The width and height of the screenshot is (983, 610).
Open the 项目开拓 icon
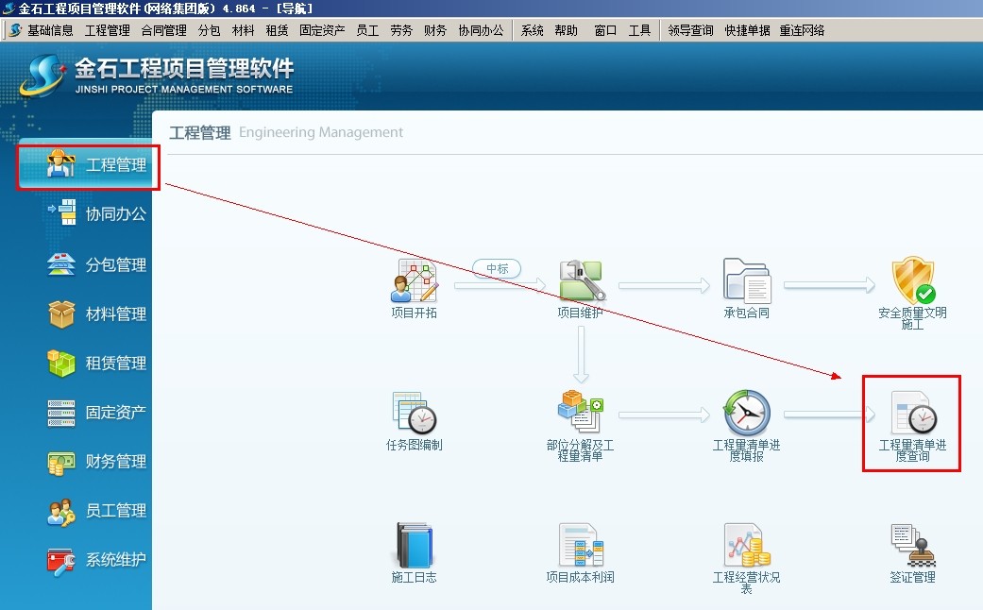click(x=414, y=281)
